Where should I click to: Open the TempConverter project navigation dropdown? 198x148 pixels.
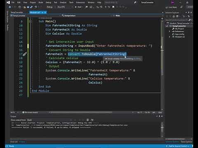(x=36, y=16)
